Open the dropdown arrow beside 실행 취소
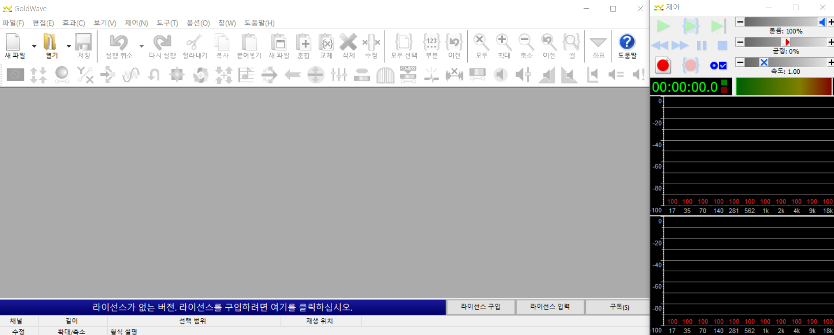834x335 pixels. pos(141,46)
